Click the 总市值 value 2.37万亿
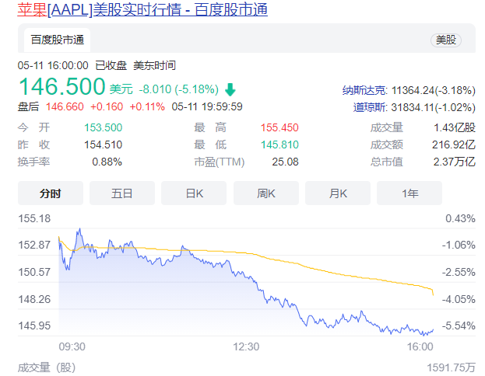This screenshot has width=485, height=376. point(455,162)
